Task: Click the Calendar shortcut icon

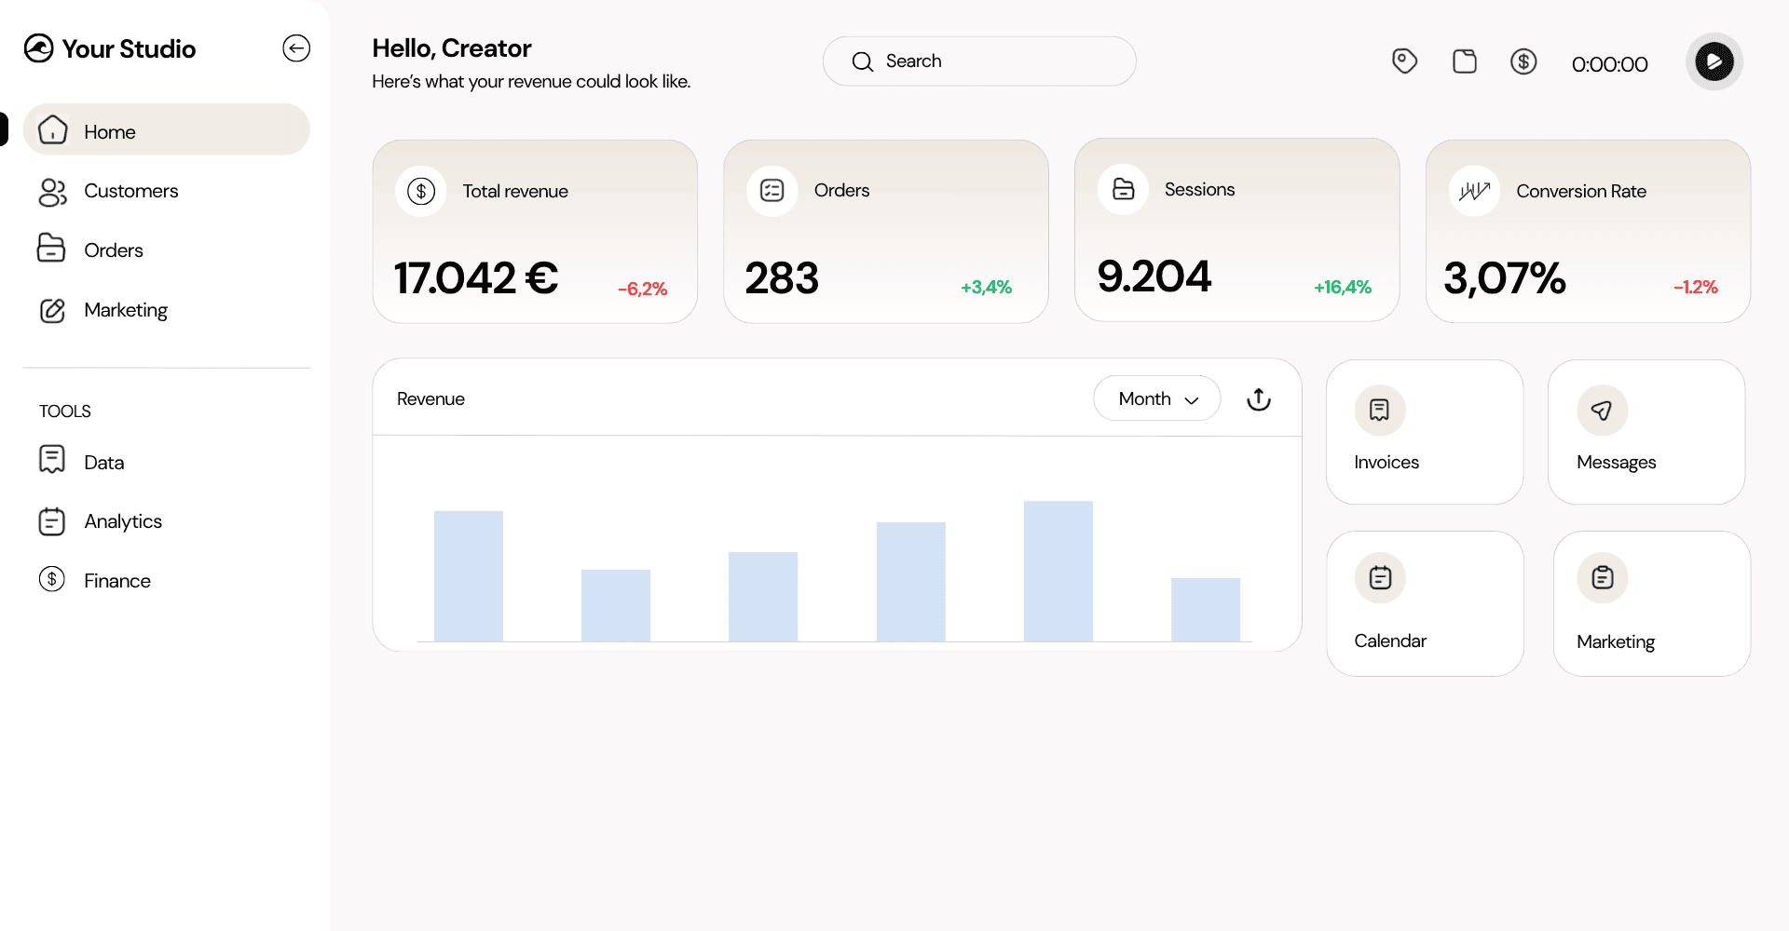Action: click(1380, 578)
